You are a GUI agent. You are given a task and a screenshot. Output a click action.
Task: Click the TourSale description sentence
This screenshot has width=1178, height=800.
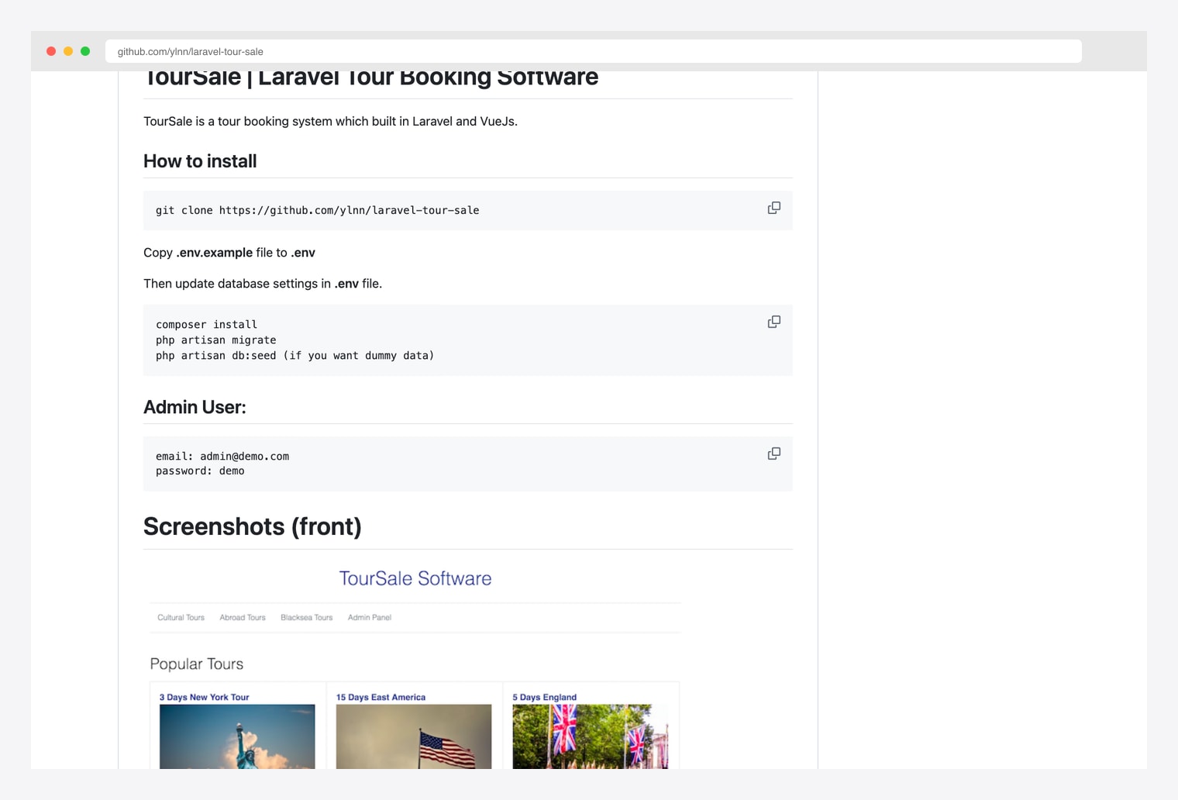[x=331, y=122]
